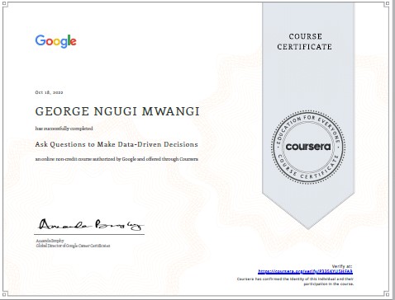Screen dimensions: 395x300
Task: Click the 'Verify at:' label
Action: pyautogui.click(x=342, y=266)
